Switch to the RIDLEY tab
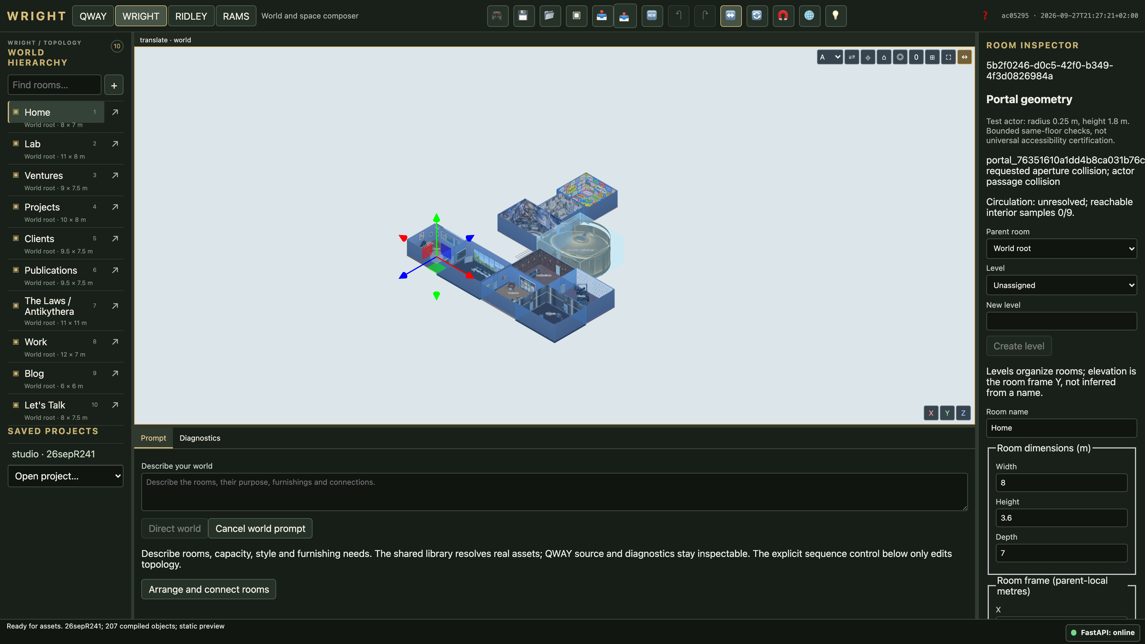Viewport: 1145px width, 644px height. click(191, 16)
